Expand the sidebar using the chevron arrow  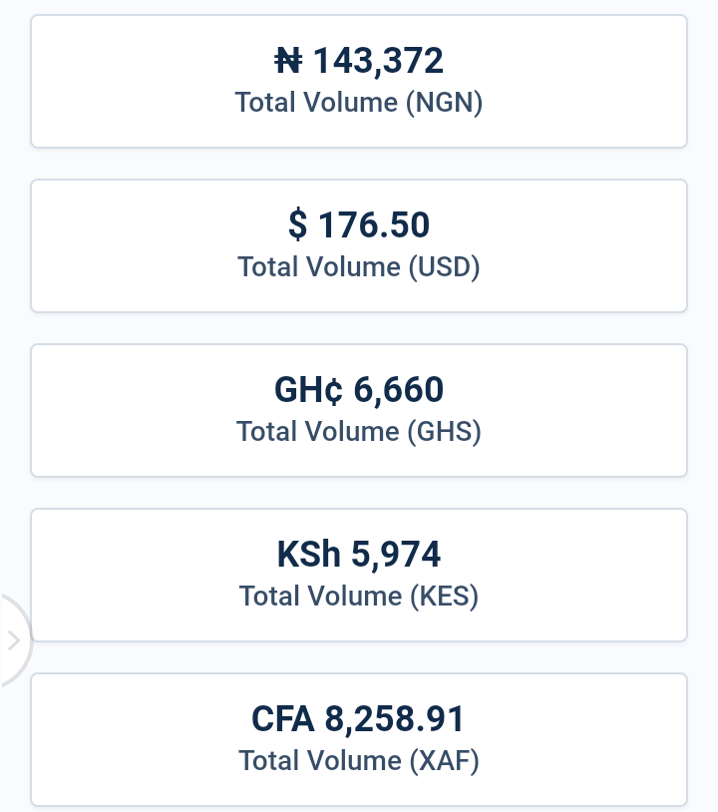click(14, 640)
